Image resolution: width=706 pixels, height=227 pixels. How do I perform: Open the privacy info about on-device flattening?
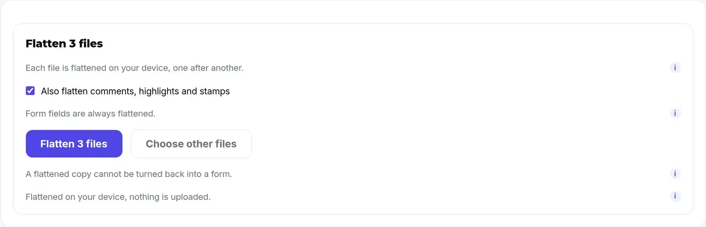(x=675, y=197)
